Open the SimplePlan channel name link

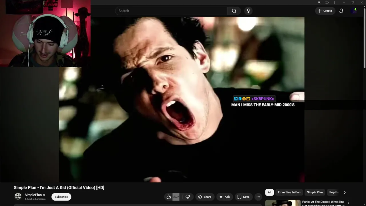[33, 195]
